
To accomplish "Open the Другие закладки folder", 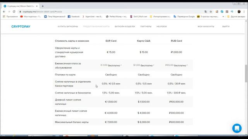I will [x=236, y=17].
